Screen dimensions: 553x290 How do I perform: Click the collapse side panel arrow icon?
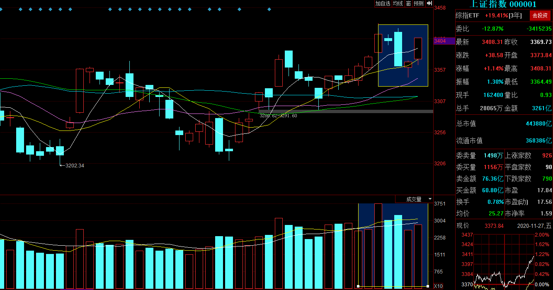point(429,3)
